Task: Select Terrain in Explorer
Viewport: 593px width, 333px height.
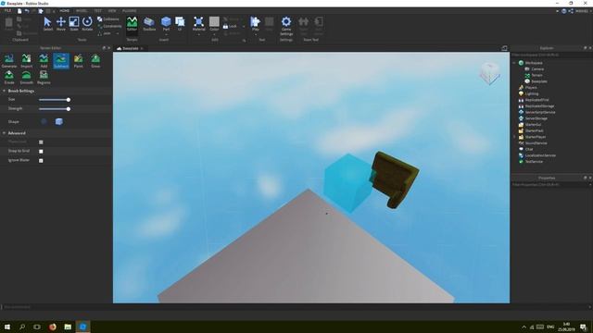Action: point(536,75)
